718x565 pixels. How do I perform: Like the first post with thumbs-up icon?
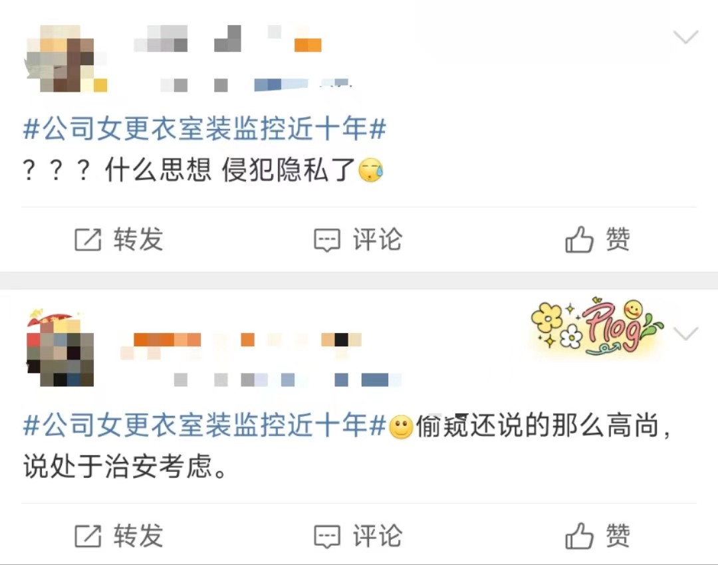click(579, 239)
